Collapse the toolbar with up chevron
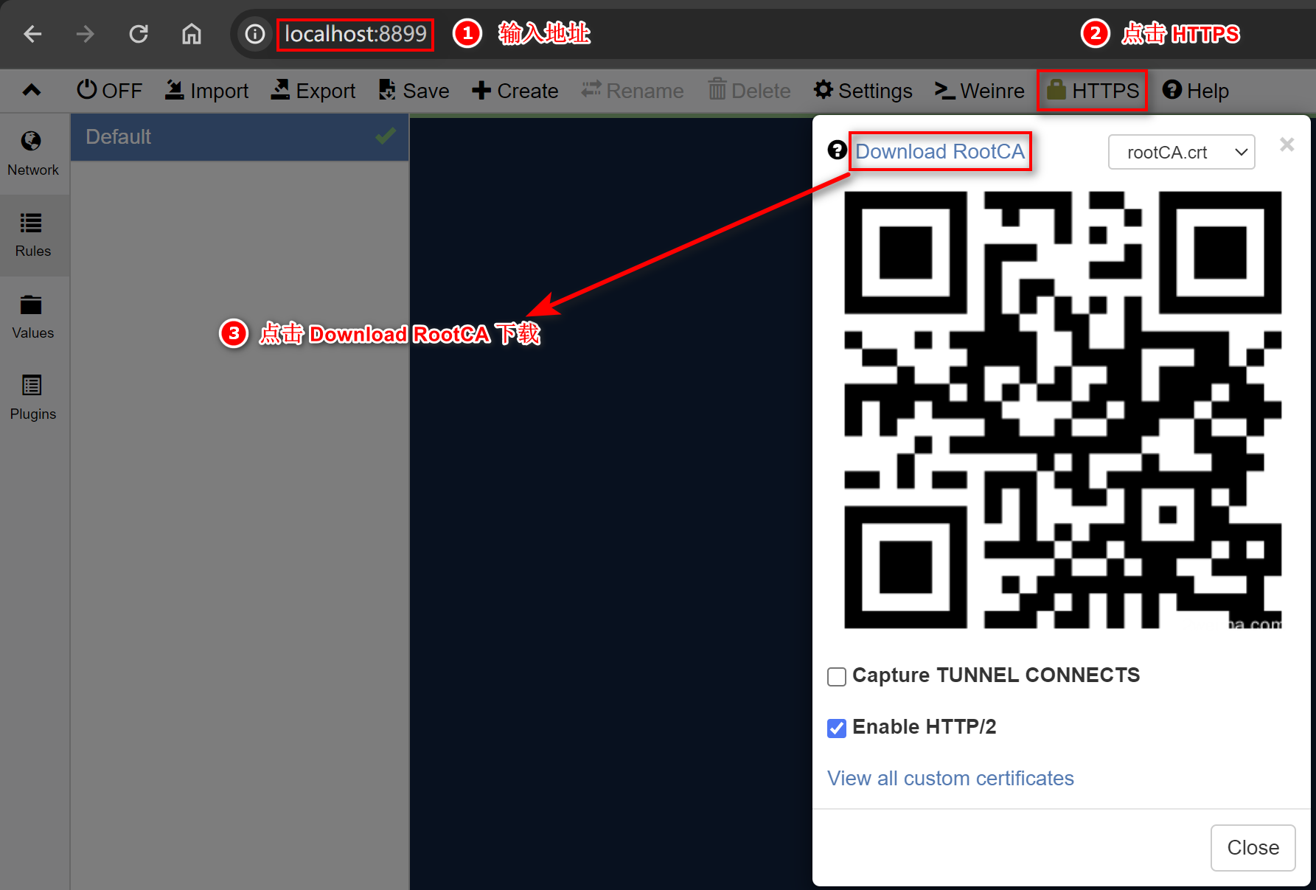This screenshot has height=890, width=1316. pos(32,90)
